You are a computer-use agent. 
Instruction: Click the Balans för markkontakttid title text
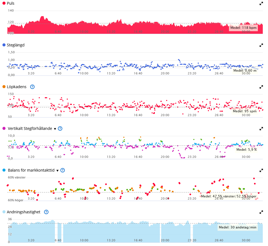point(31,170)
